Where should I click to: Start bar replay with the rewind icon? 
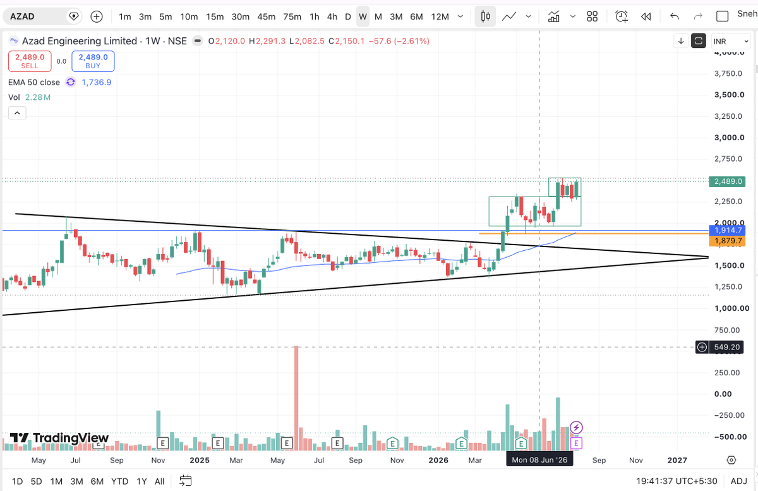pos(646,16)
